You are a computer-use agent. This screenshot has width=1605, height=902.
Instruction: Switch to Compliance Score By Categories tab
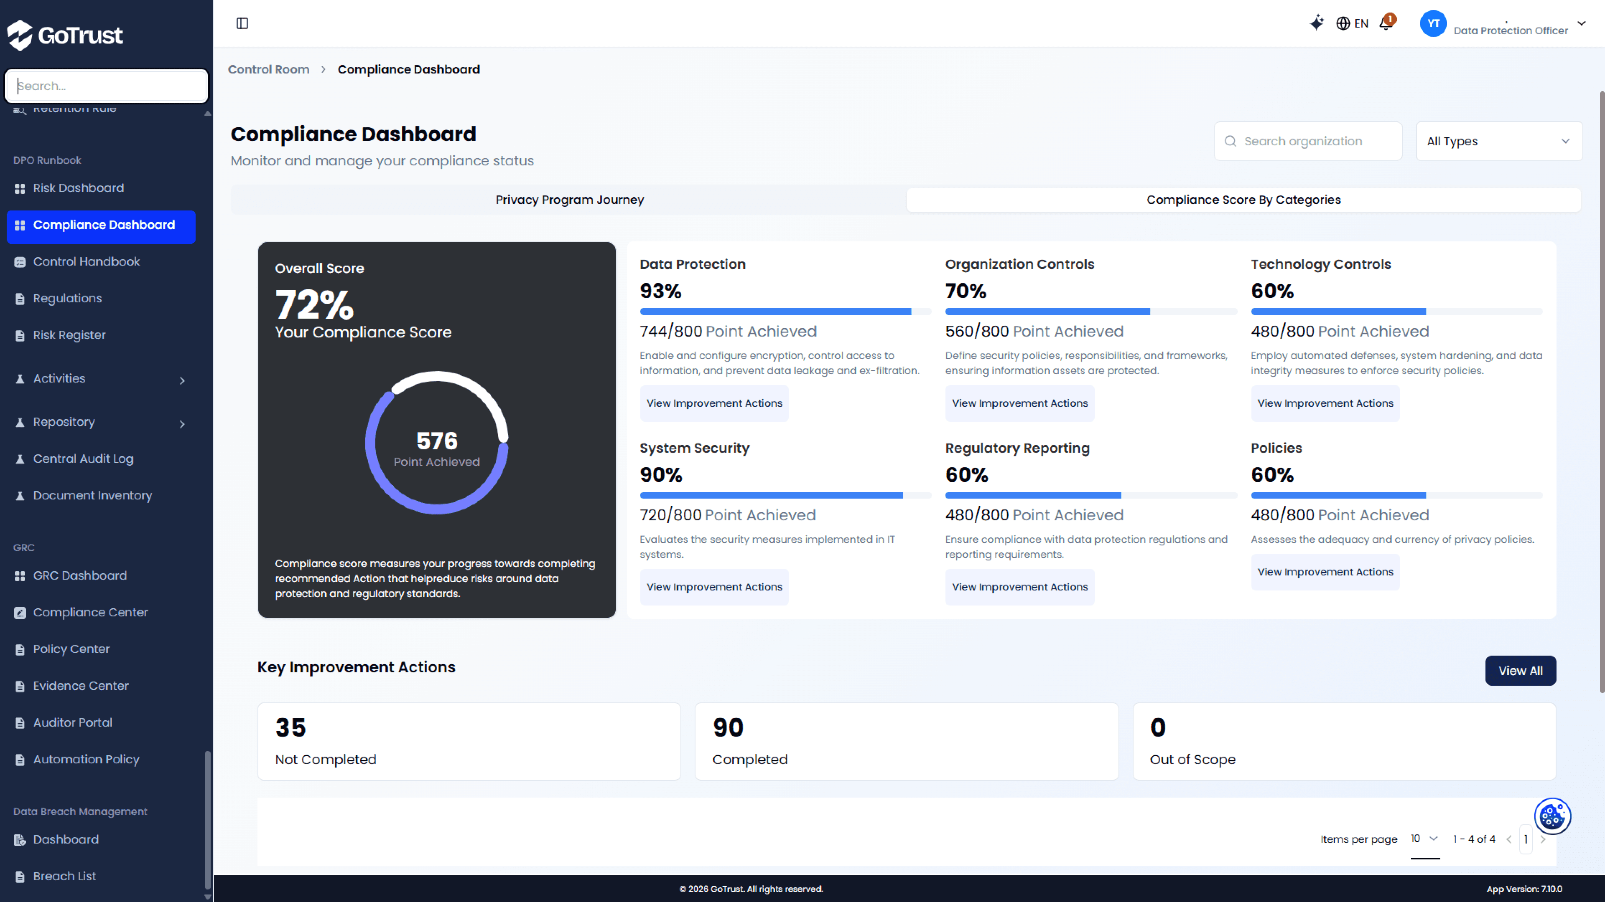1243,200
